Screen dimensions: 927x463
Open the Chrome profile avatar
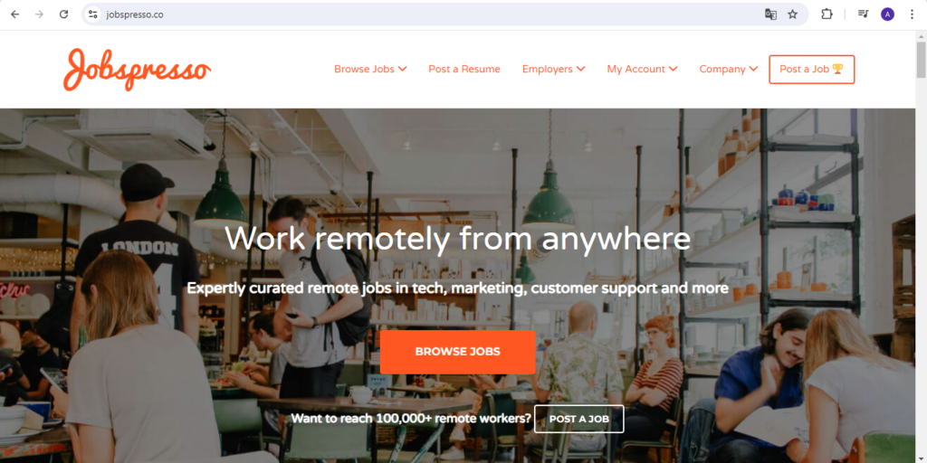tap(887, 14)
